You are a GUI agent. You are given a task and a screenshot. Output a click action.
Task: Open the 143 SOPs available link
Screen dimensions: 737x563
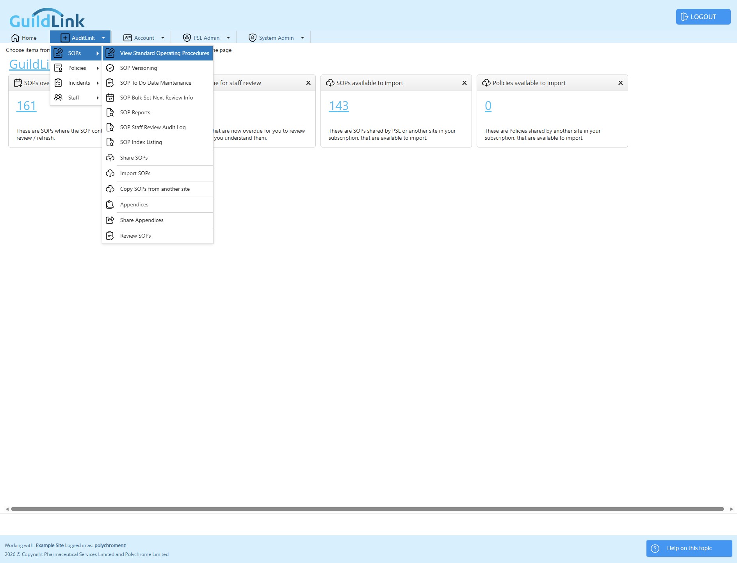click(339, 106)
